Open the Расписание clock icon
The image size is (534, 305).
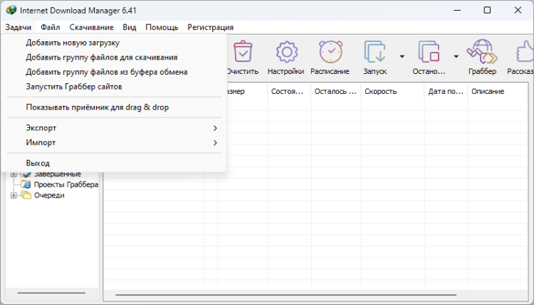(330, 52)
